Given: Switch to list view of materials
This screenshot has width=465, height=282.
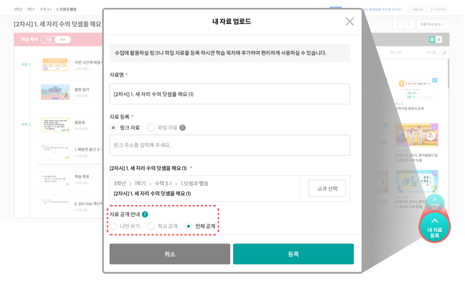Looking at the screenshot, I should 439,39.
